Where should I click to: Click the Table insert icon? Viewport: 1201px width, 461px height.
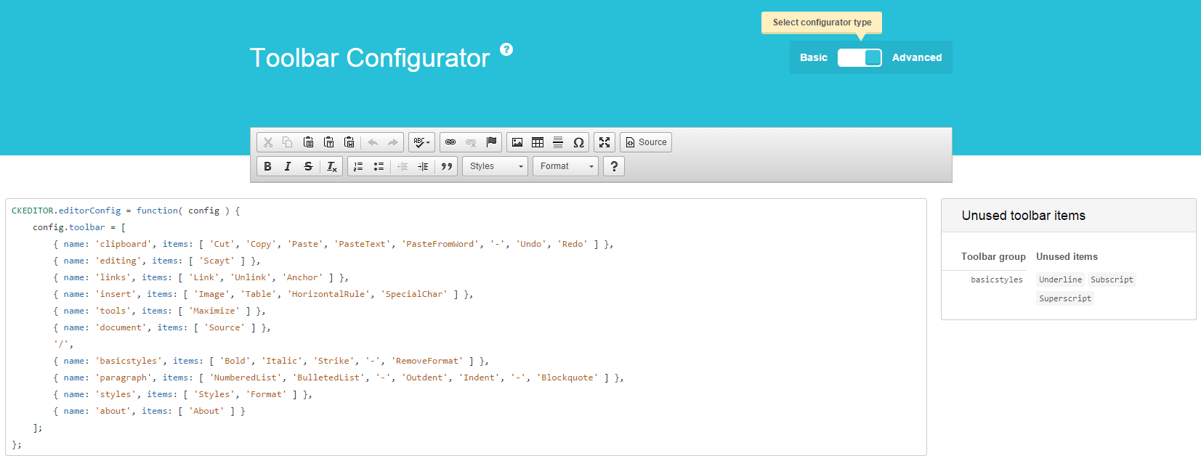point(538,142)
